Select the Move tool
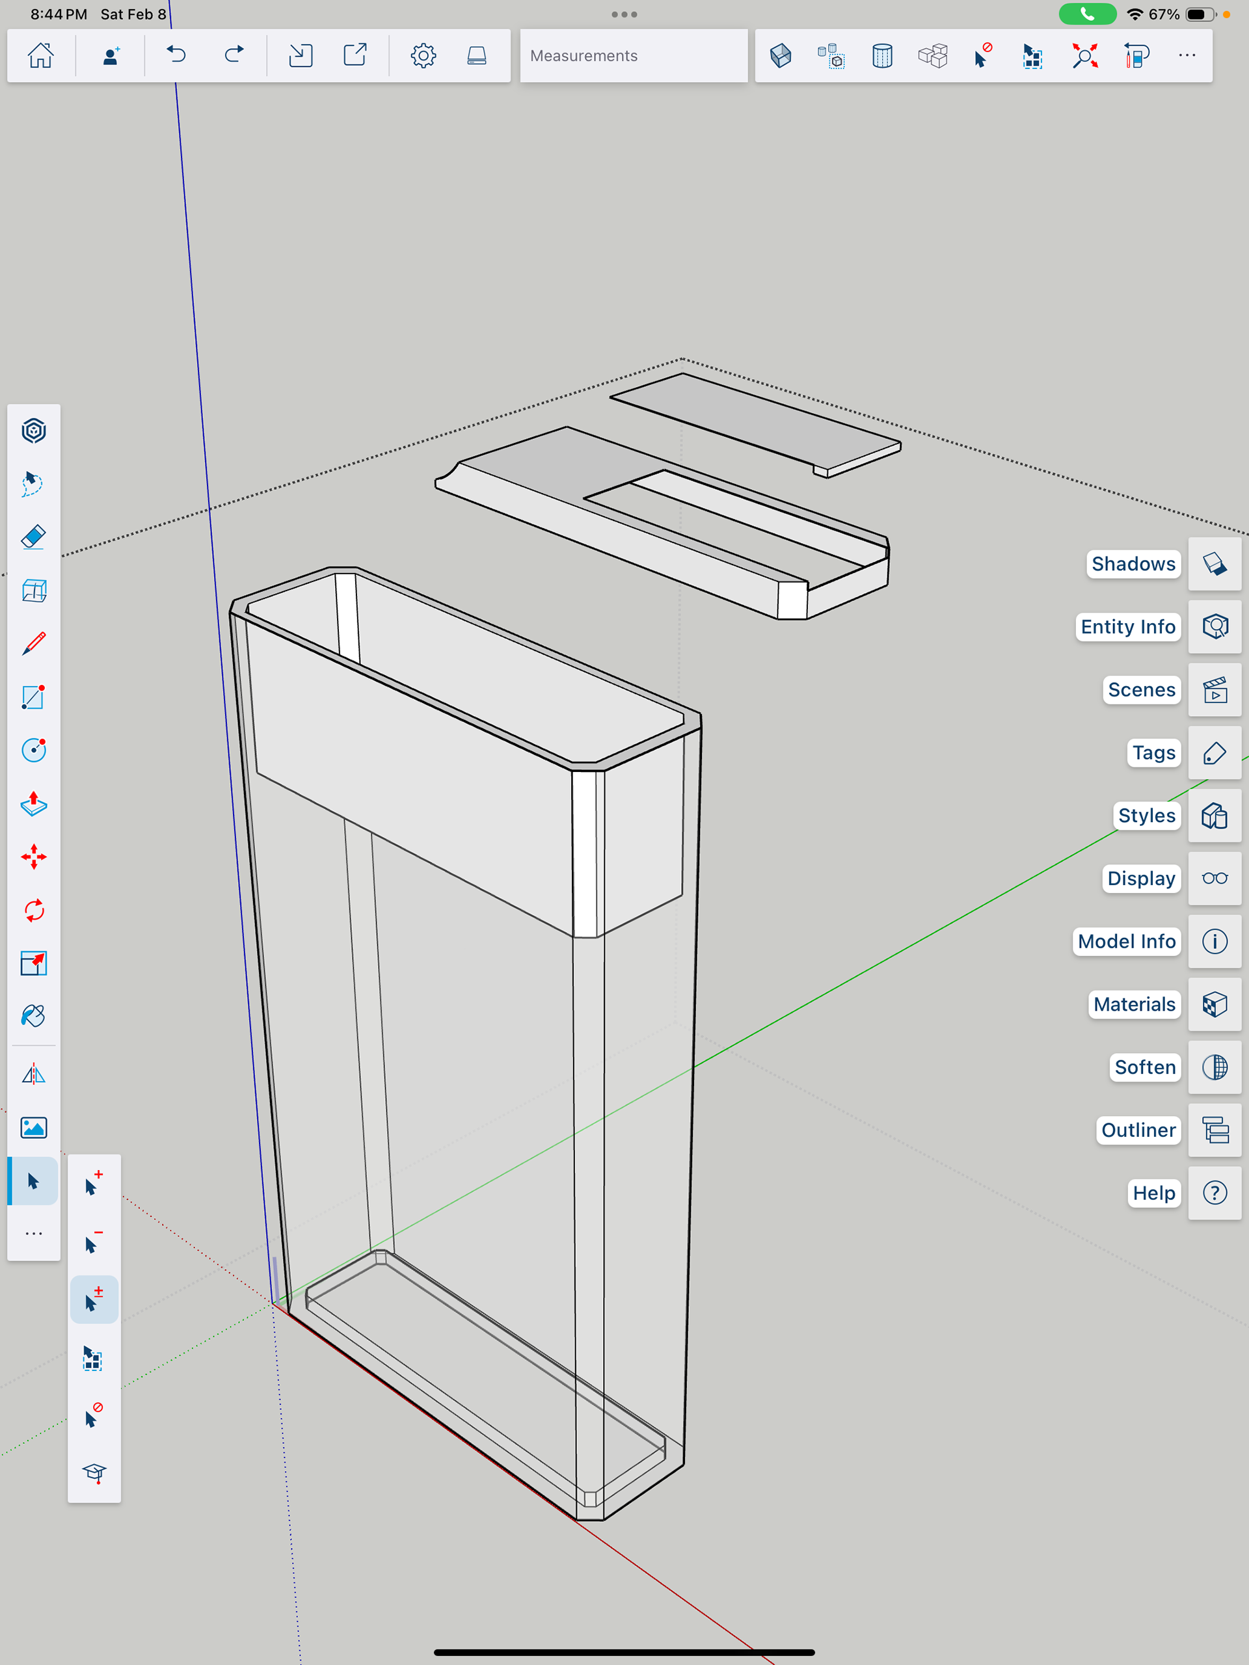Viewport: 1249px width, 1665px height. [x=33, y=857]
